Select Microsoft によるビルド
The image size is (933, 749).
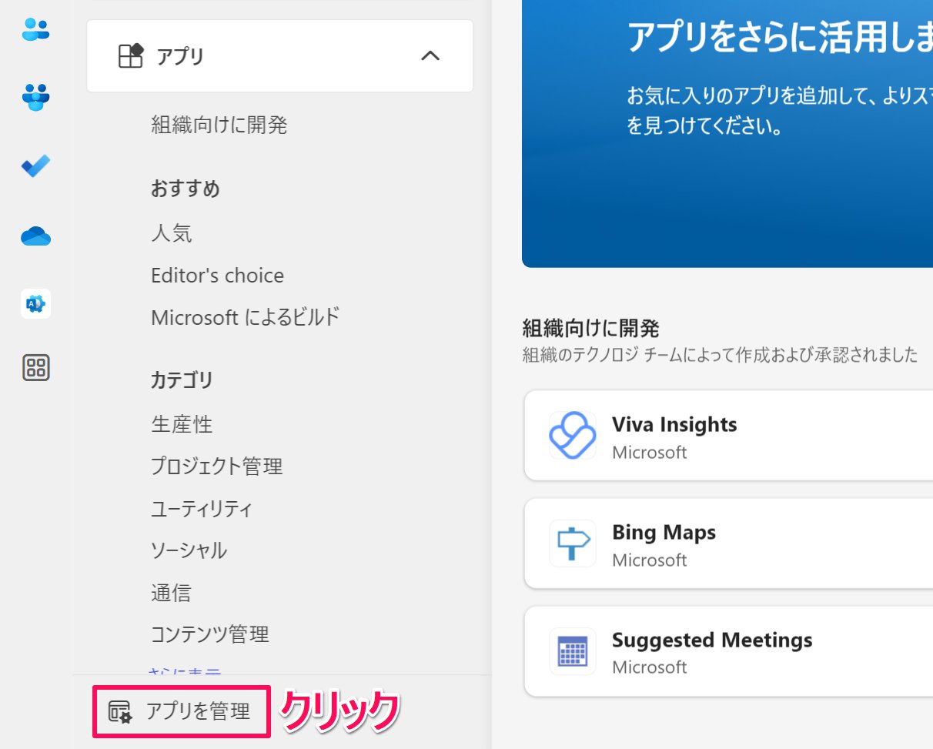coord(246,317)
